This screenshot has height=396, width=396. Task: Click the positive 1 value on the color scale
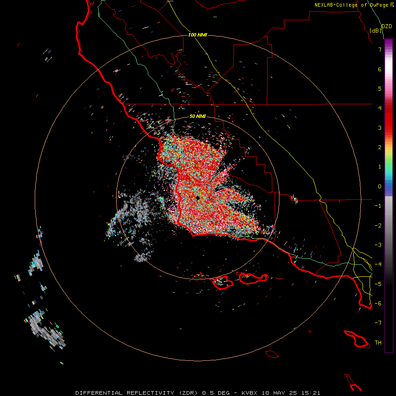pyautogui.click(x=380, y=167)
